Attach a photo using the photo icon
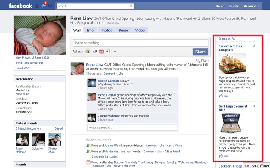This screenshot has width=270, height=168. point(88,51)
